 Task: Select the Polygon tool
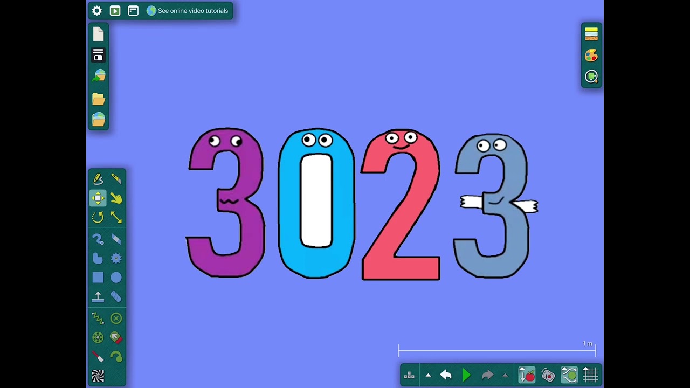click(98, 258)
